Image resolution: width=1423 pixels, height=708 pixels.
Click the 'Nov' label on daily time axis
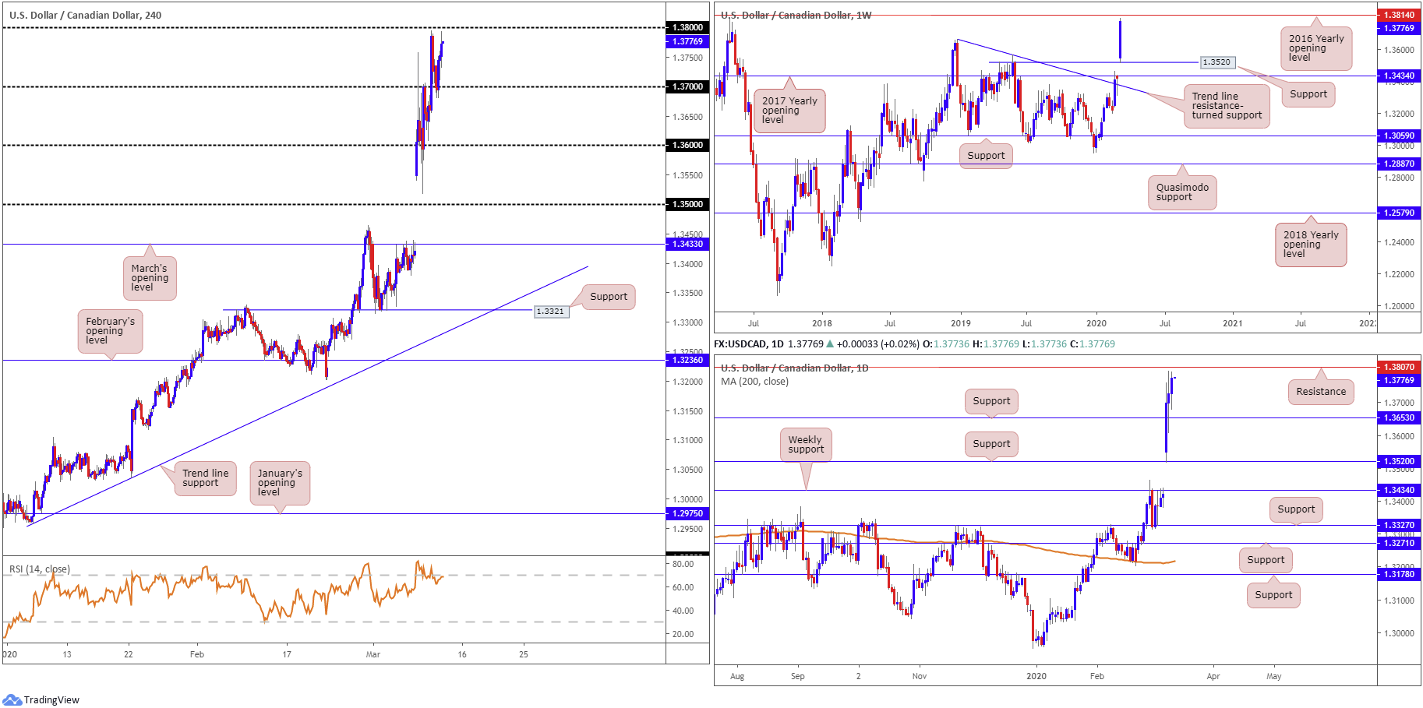click(920, 676)
